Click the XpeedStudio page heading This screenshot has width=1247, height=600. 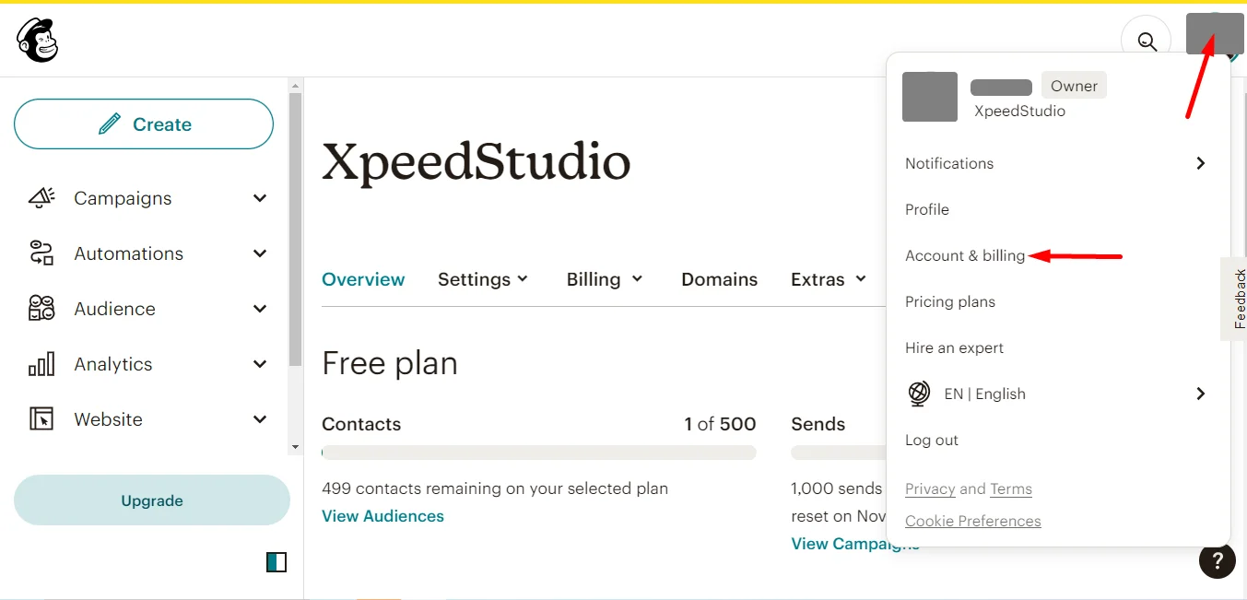(x=476, y=162)
